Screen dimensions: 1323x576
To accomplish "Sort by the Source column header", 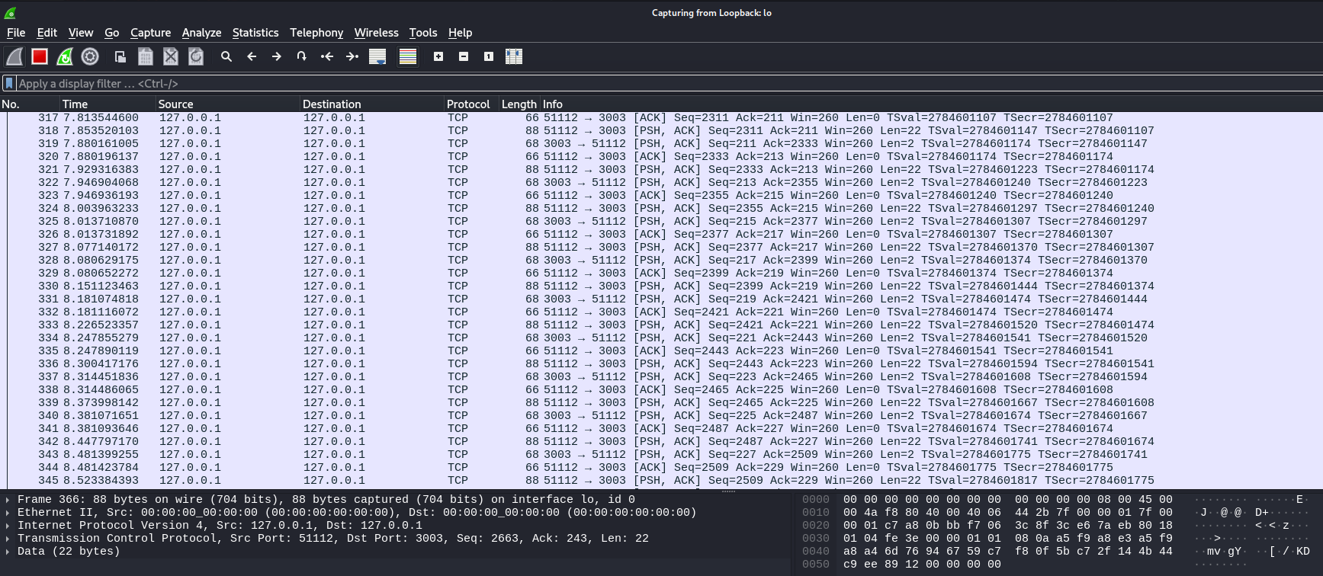I will pyautogui.click(x=227, y=104).
